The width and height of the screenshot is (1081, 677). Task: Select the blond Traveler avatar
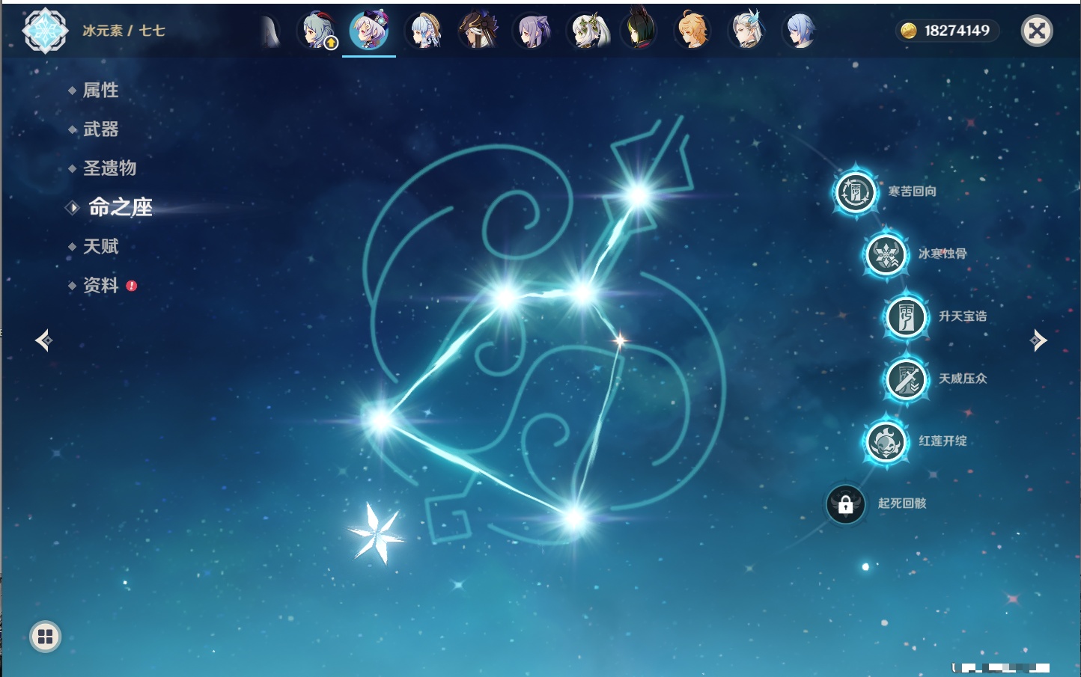tap(693, 31)
